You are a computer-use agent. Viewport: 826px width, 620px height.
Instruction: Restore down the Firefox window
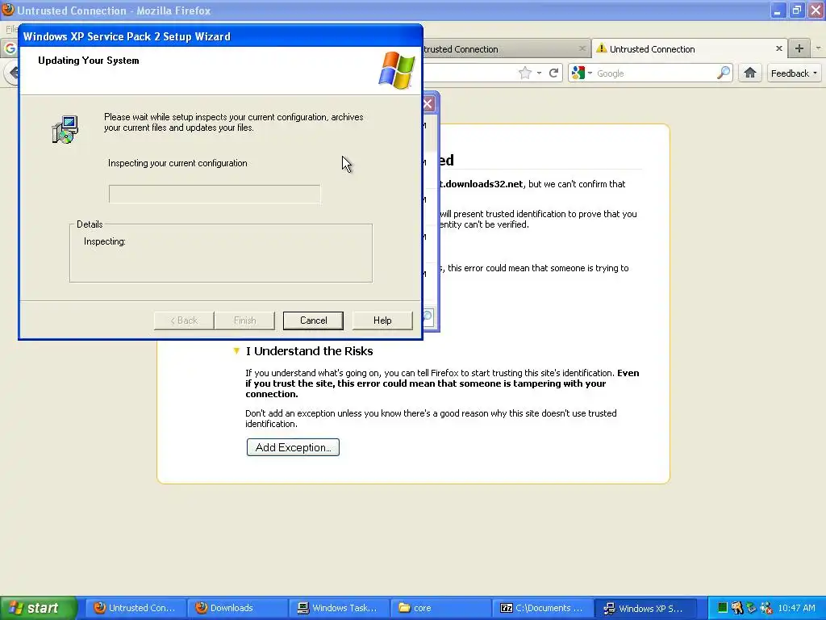pos(796,10)
